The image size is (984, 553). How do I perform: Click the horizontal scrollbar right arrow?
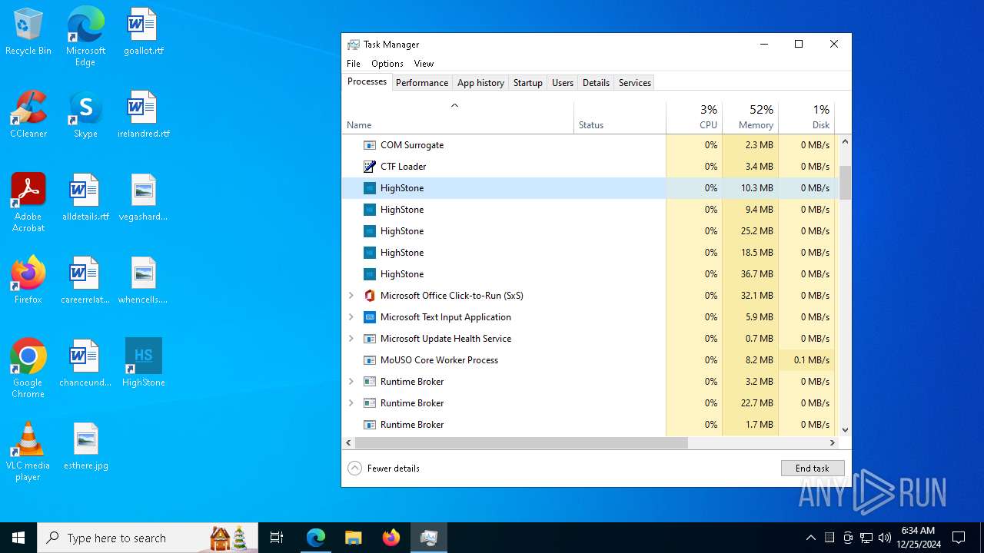(832, 443)
